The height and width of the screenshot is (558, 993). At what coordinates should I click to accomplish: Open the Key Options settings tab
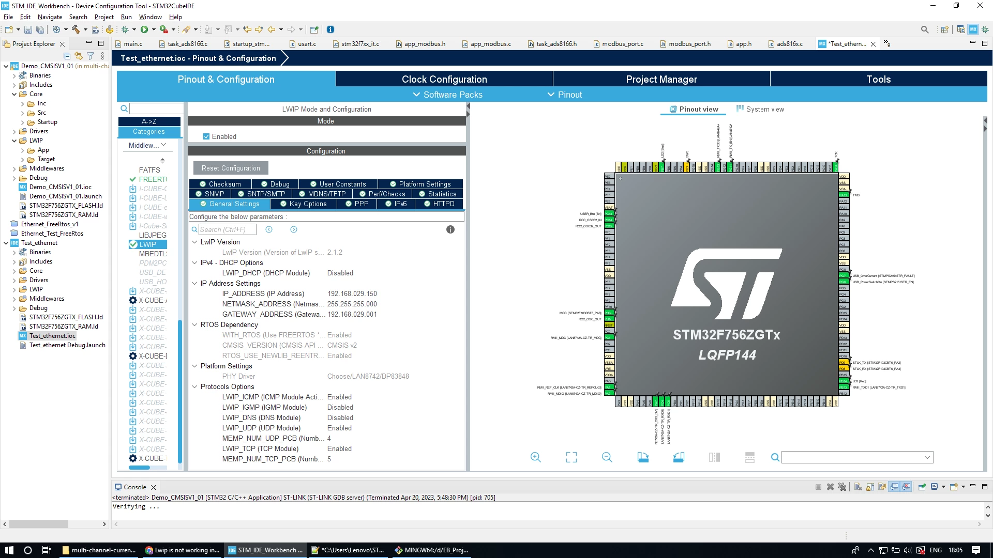pos(304,204)
